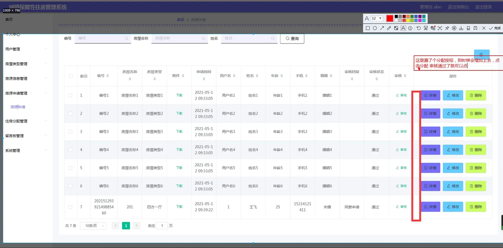Pin the screenshot to screen
Image resolution: width=503 pixels, height=248 pixels.
[447, 28]
